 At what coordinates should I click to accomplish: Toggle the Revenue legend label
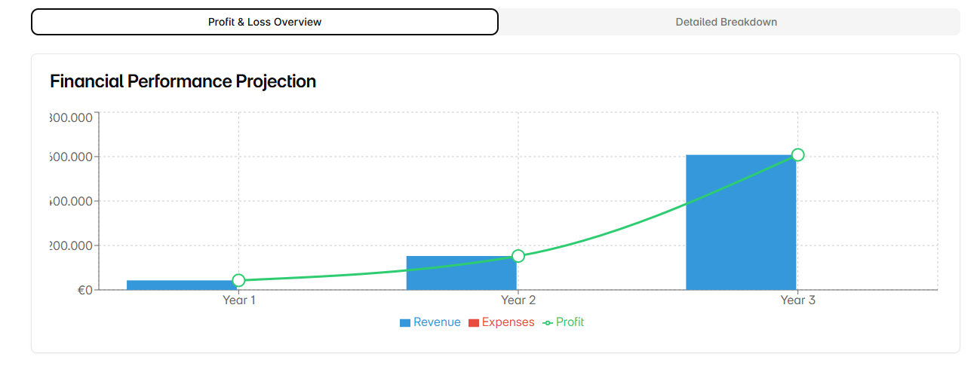[437, 322]
